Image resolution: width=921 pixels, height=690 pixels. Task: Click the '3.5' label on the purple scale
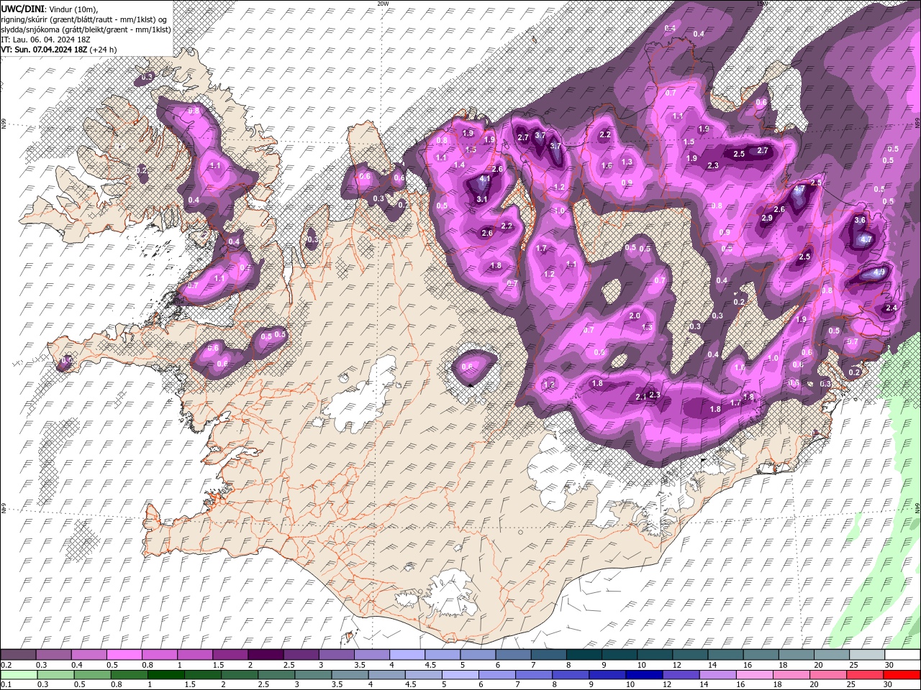360,665
